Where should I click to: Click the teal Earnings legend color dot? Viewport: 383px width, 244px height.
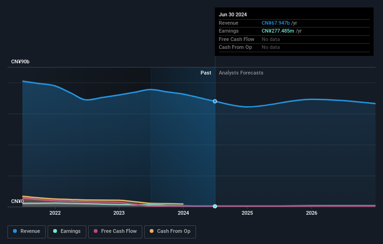coord(55,231)
